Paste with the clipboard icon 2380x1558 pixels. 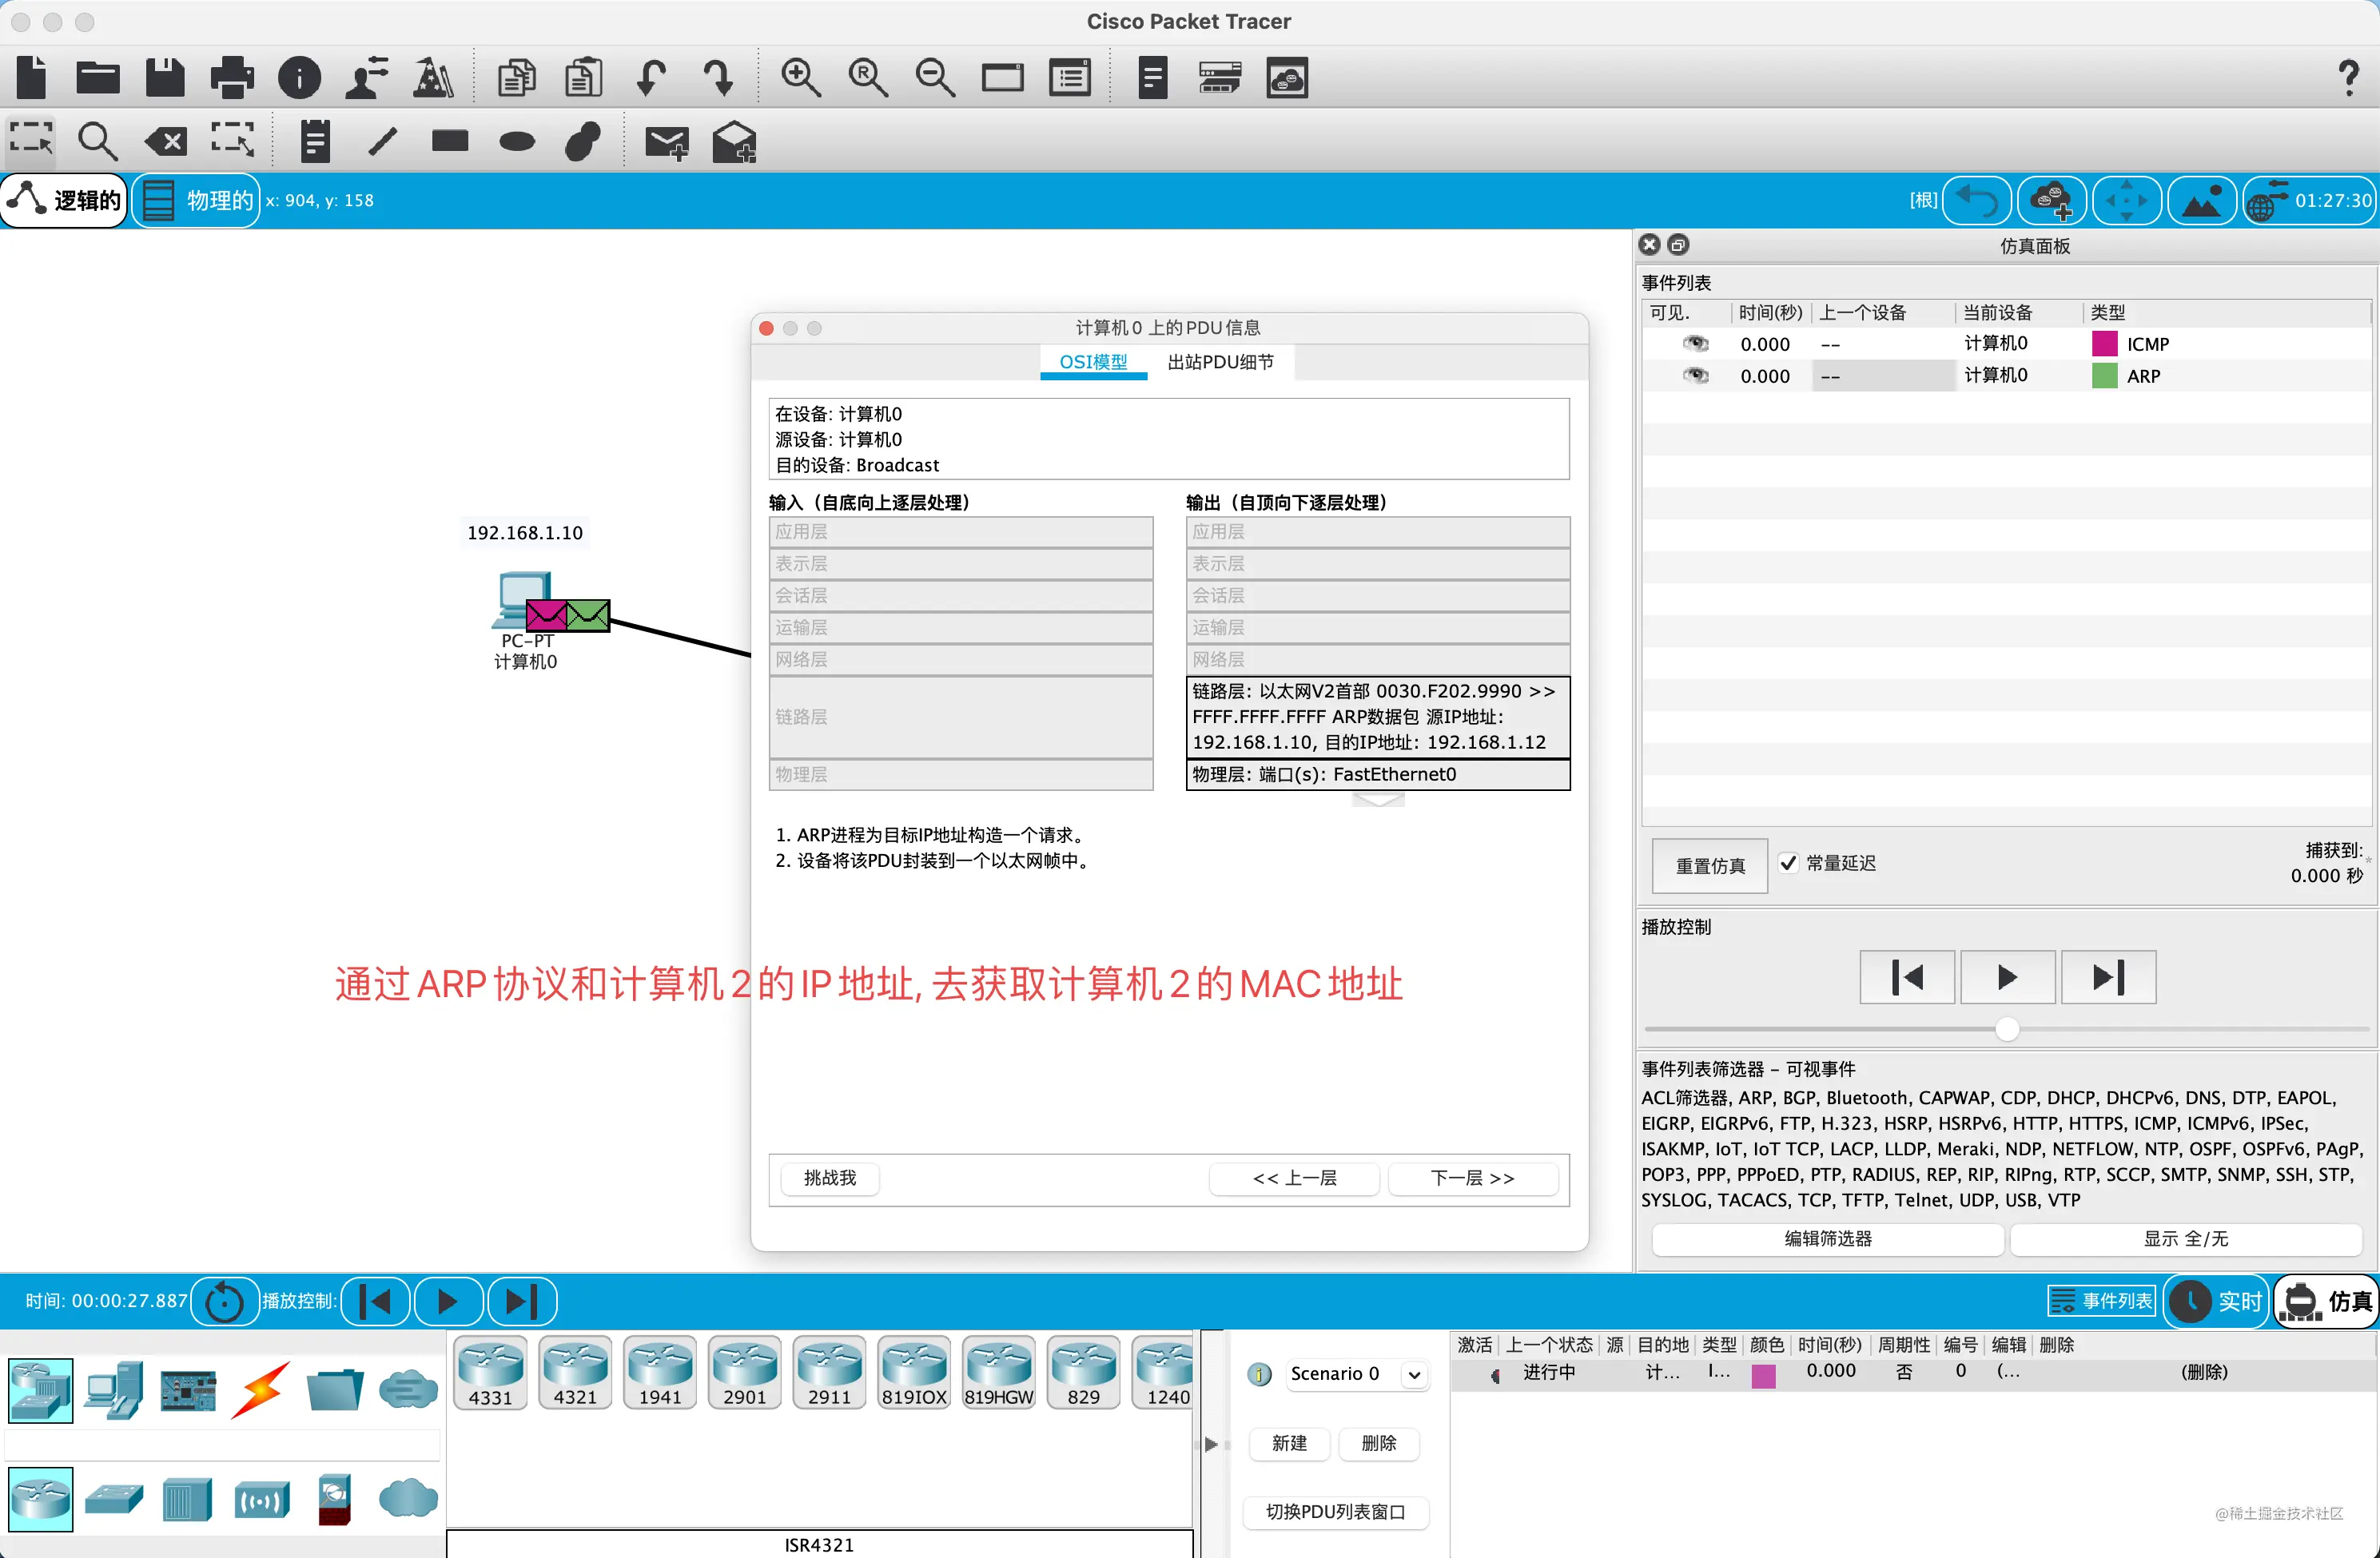pos(584,77)
